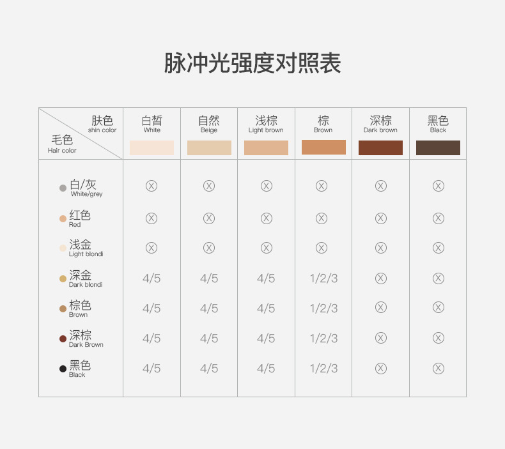The height and width of the screenshot is (449, 505).
Task: Click X icon for Brown hair, Black skin
Action: [x=439, y=307]
